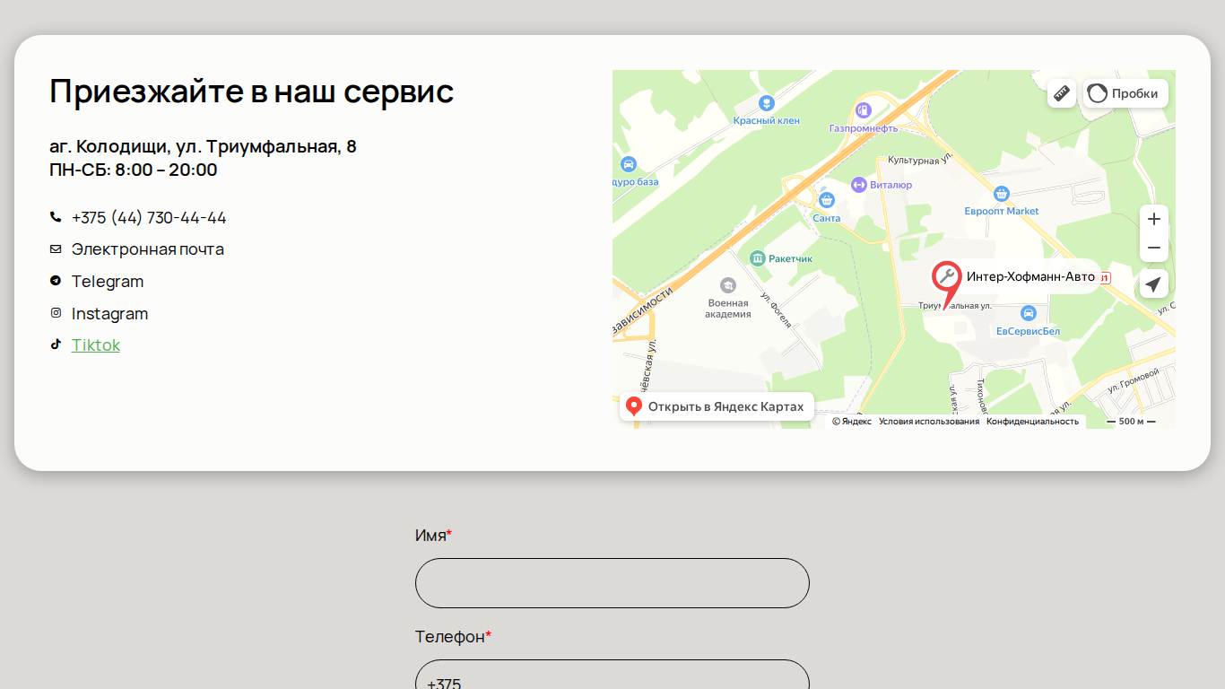Select the Военная академия marker

(728, 285)
